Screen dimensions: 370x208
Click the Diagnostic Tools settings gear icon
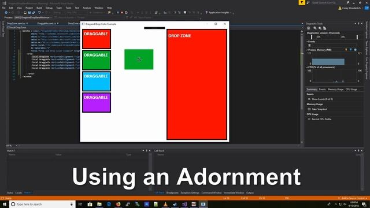pyautogui.click(x=308, y=28)
